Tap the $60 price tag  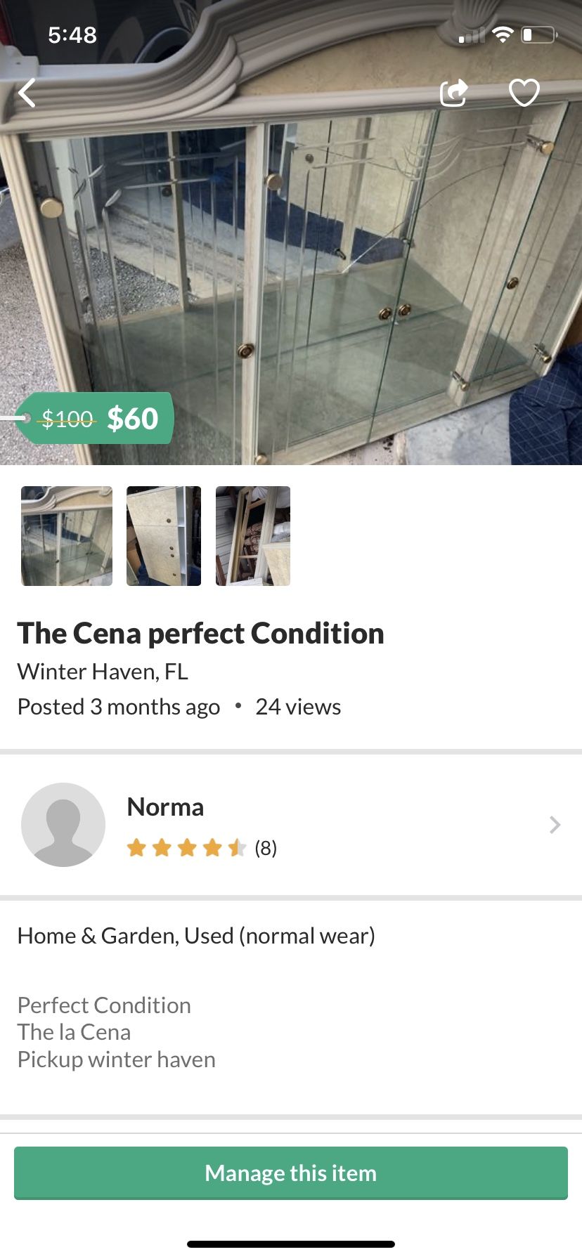[x=132, y=419]
